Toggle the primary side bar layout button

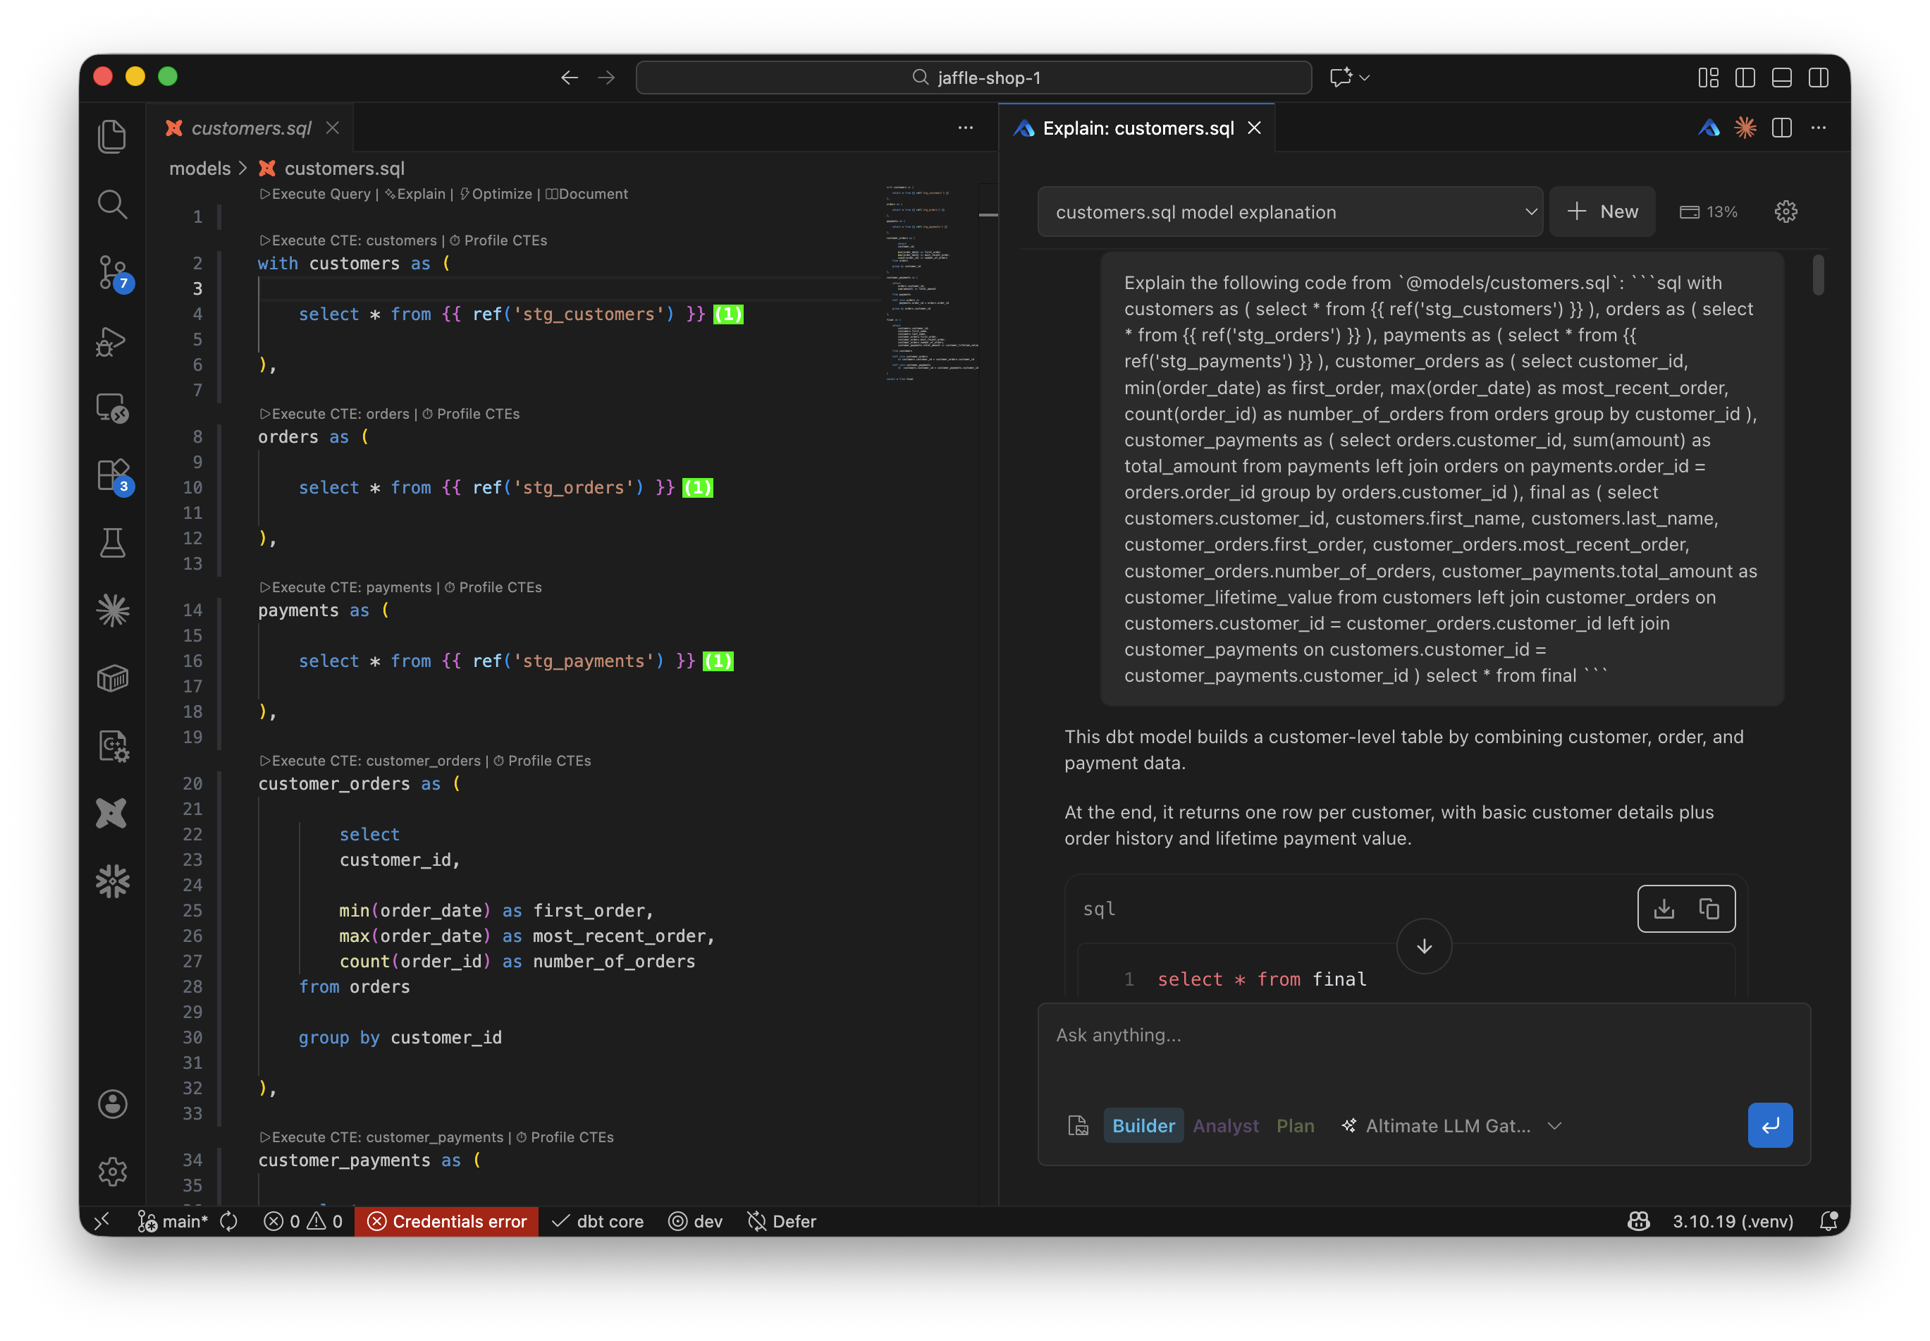1745,78
